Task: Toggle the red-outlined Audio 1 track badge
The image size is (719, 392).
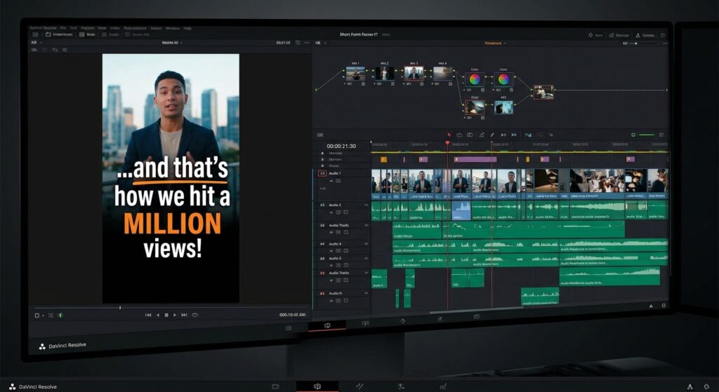Action: (322, 174)
